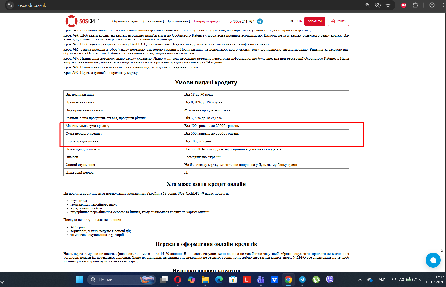Bookmark this page with the star icon

(x=388, y=5)
